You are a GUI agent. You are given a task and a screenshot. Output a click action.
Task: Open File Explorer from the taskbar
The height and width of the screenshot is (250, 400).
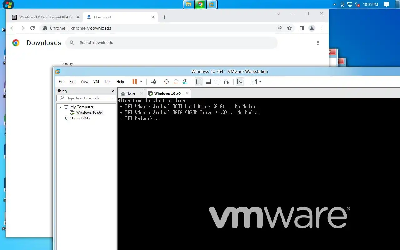(x=188, y=4)
